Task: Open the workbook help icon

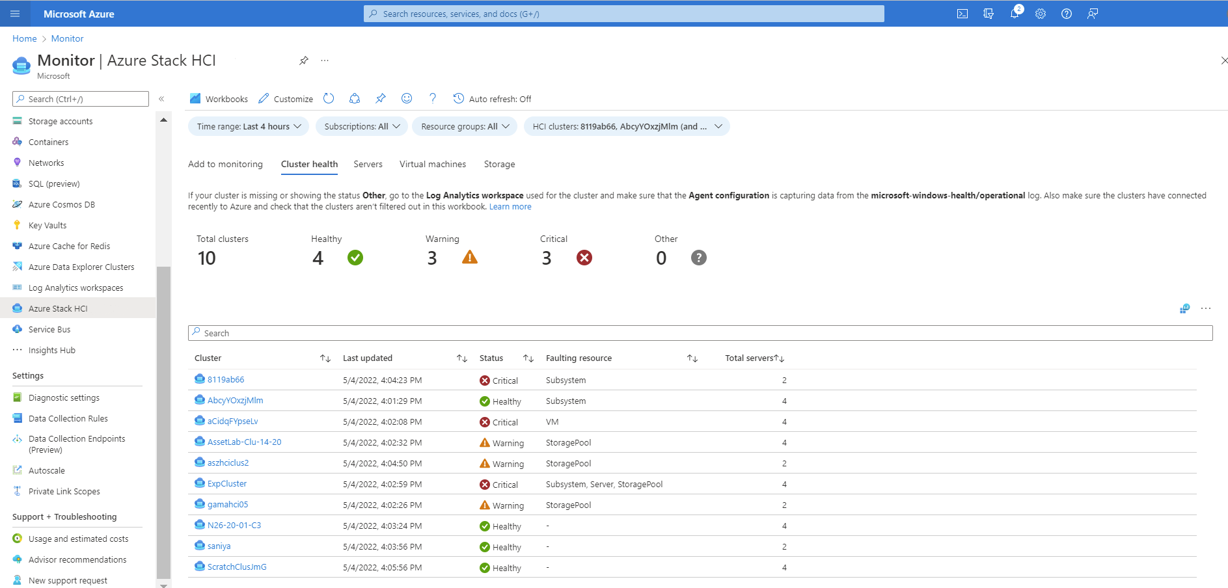Action: [433, 98]
